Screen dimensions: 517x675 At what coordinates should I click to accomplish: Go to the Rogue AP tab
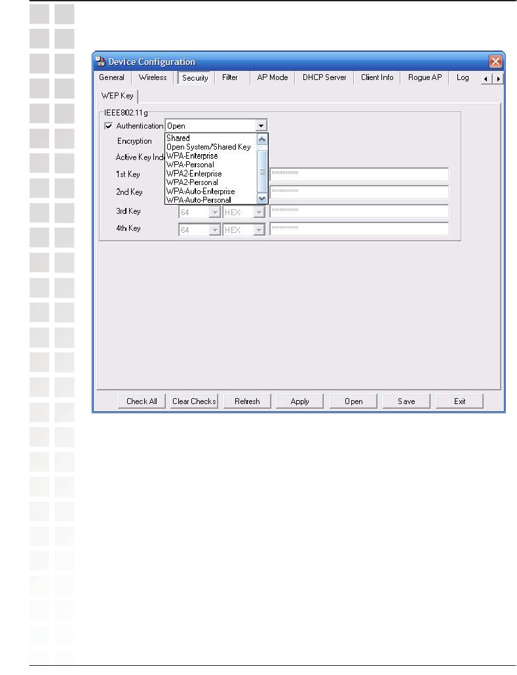tap(424, 77)
